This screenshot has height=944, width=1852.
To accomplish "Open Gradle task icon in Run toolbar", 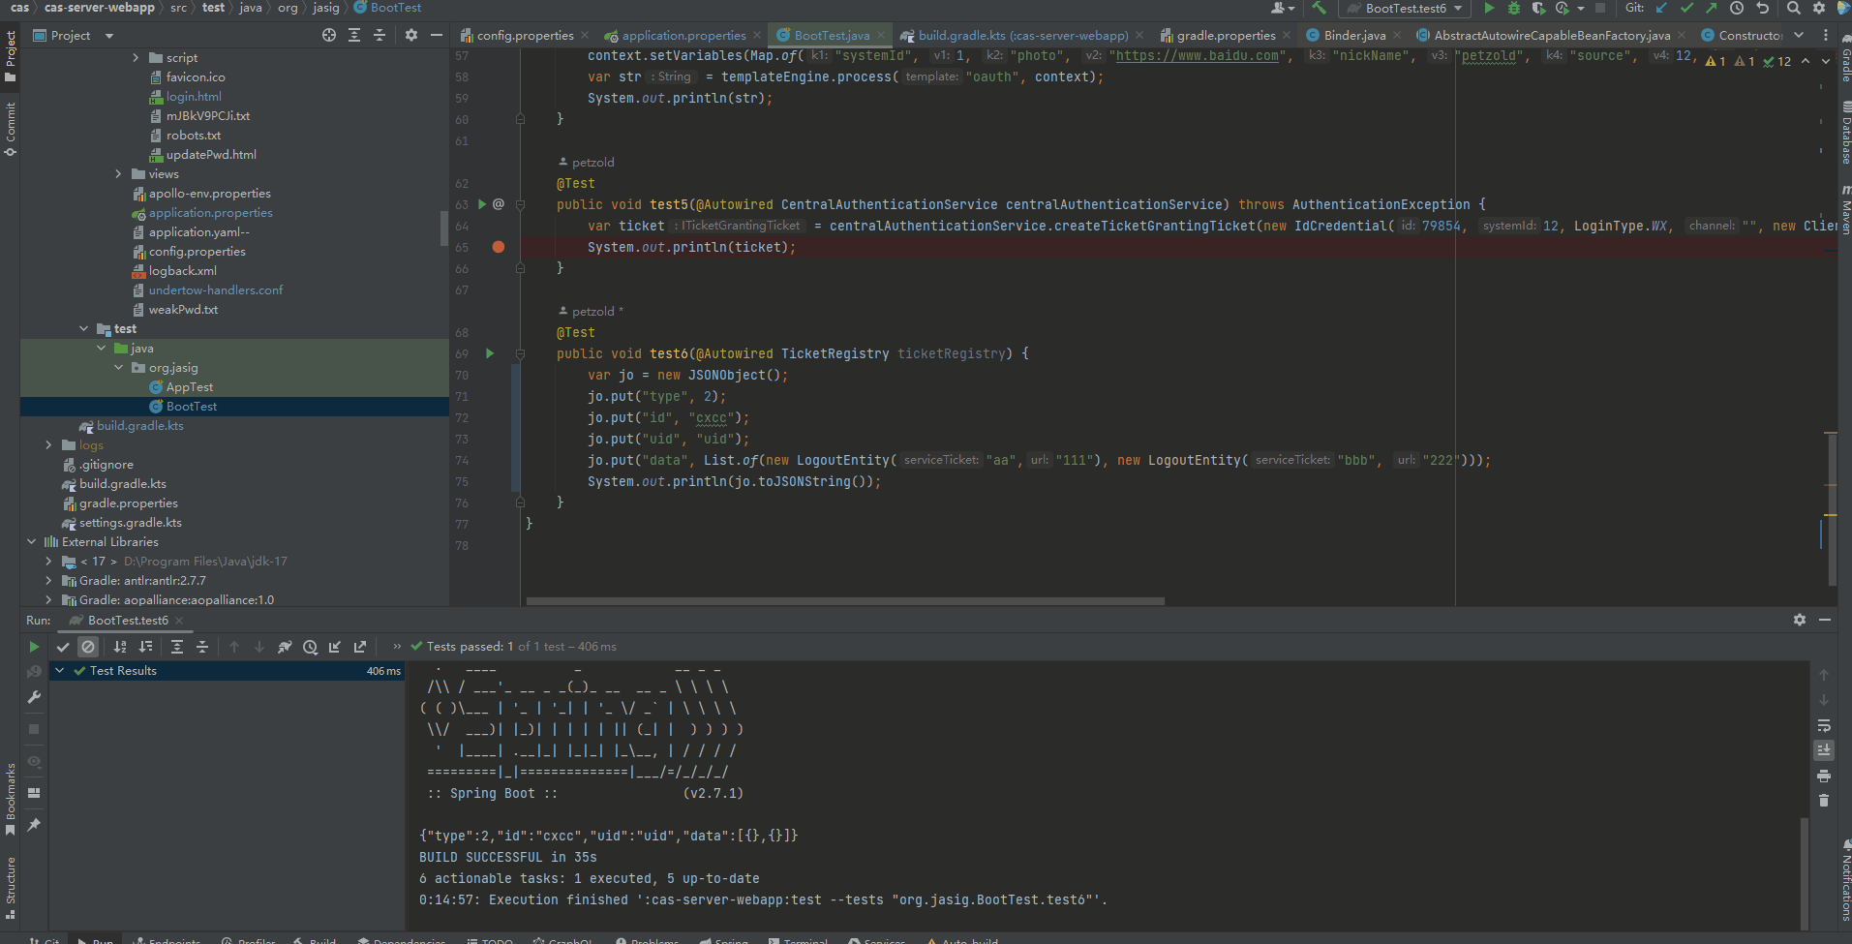I will (x=285, y=647).
